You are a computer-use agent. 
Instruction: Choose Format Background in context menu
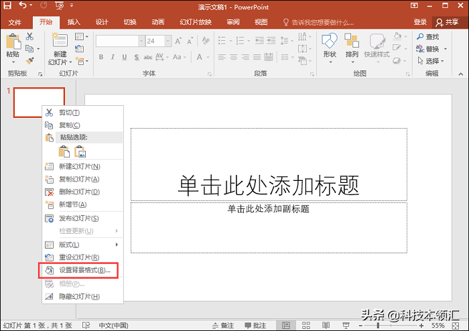[x=78, y=270]
